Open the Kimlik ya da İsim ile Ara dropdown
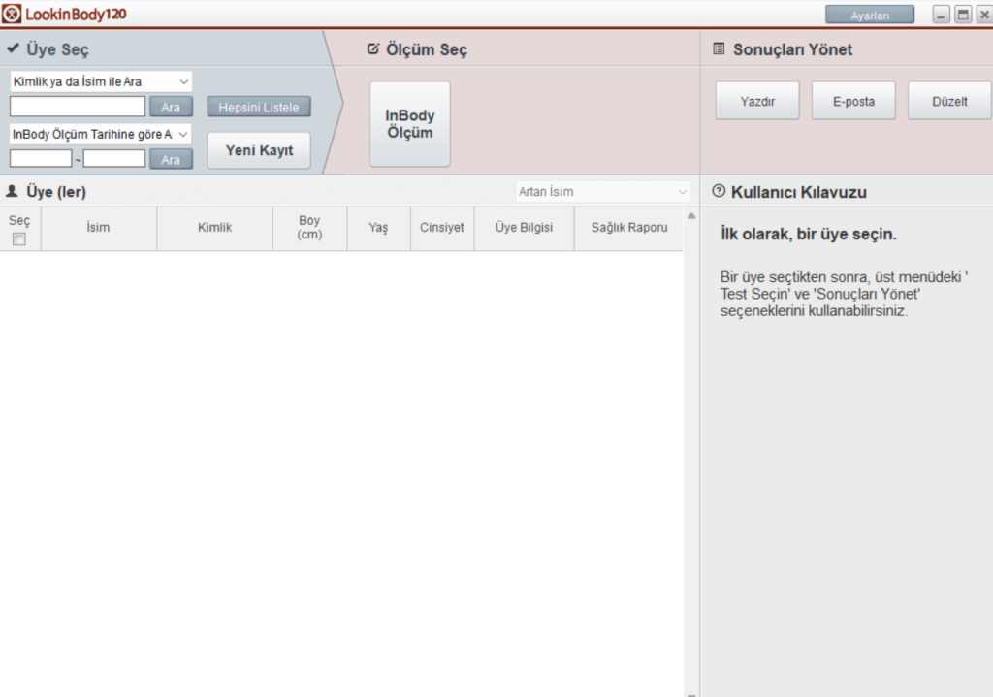 [x=101, y=81]
